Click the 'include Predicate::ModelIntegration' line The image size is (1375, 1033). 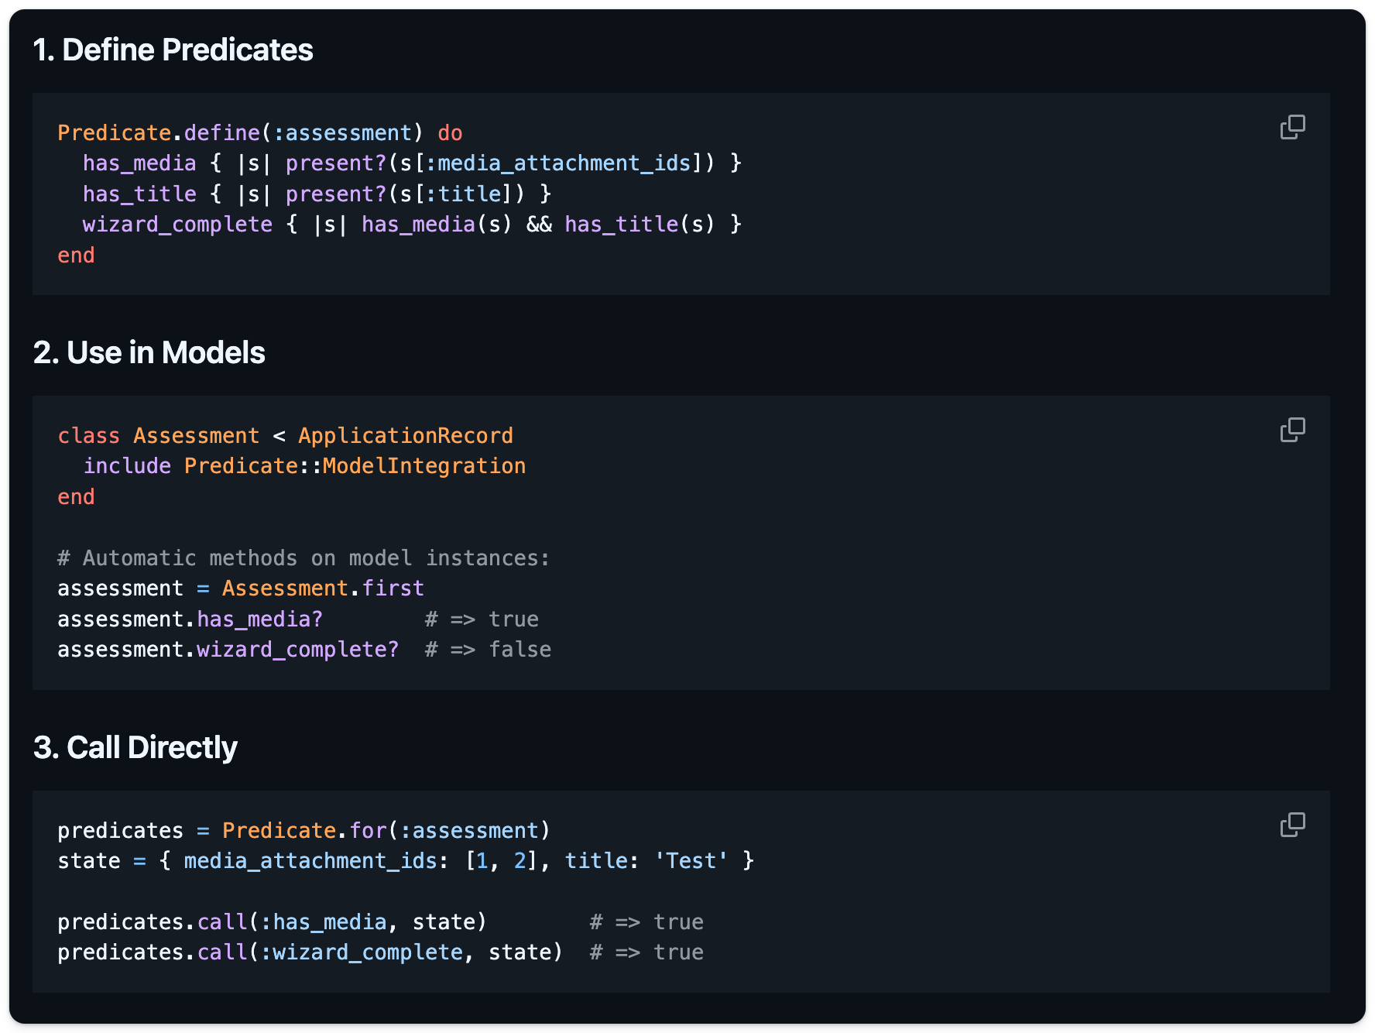coord(303,466)
